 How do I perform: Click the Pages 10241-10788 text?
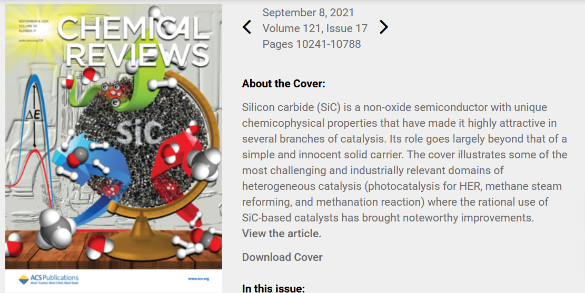tap(312, 44)
